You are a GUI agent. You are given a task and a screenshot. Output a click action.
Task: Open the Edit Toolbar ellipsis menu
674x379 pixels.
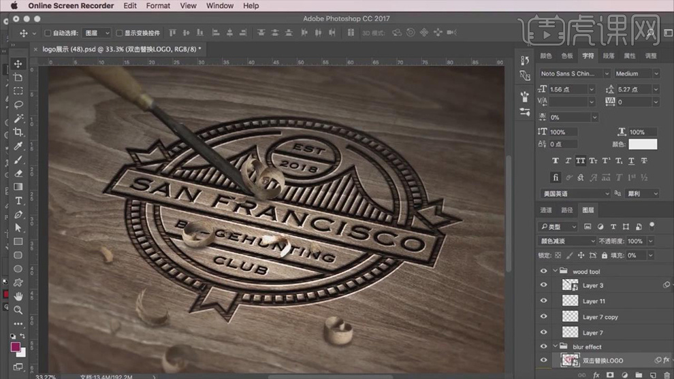[18, 324]
